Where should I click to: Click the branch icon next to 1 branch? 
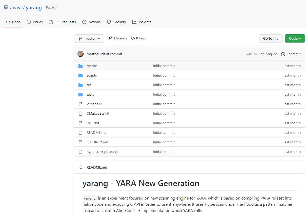111,38
